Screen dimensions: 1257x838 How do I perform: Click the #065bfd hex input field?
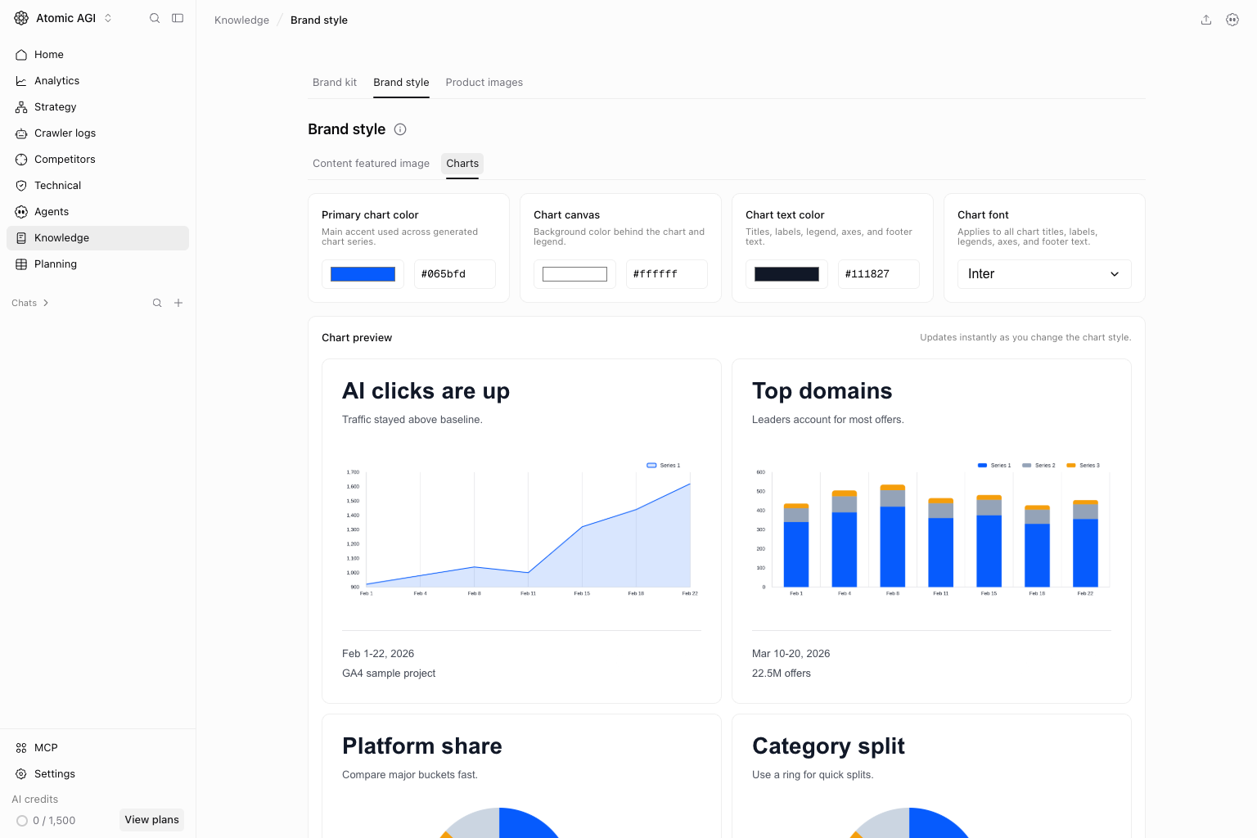coord(455,274)
